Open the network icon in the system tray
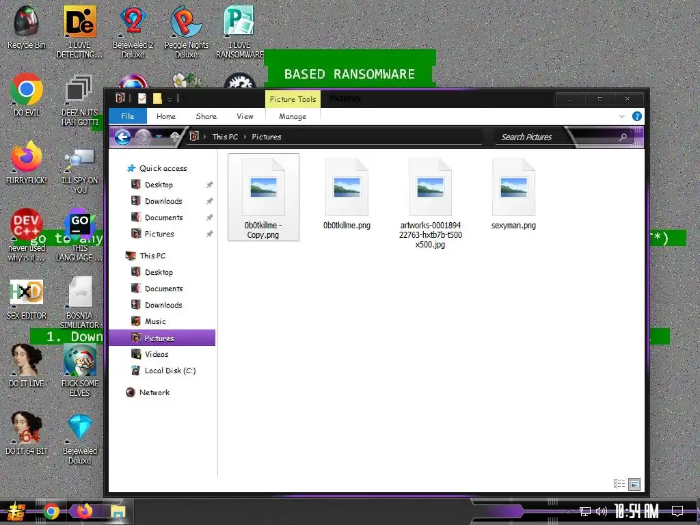 [585, 511]
